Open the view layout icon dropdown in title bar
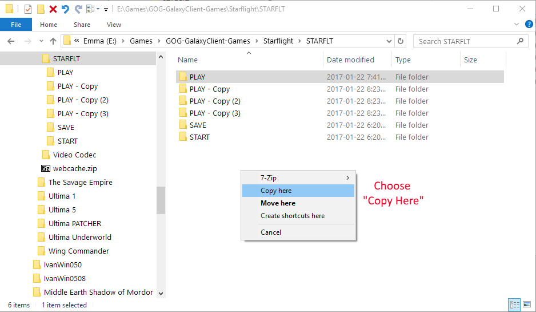Screen dimensions: 536x312 coord(93,9)
